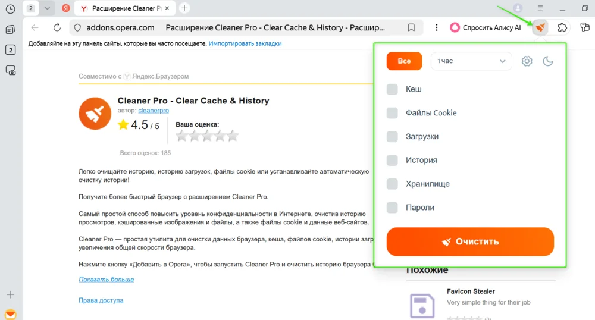The width and height of the screenshot is (595, 320).
Task: Rate extension with the third gray star
Action: click(207, 136)
